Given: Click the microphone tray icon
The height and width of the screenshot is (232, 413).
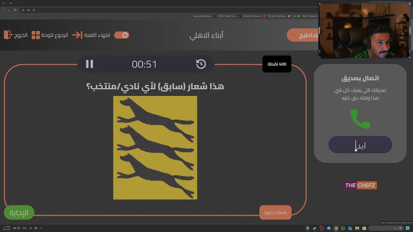Looking at the screenshot, I should click(31, 228).
